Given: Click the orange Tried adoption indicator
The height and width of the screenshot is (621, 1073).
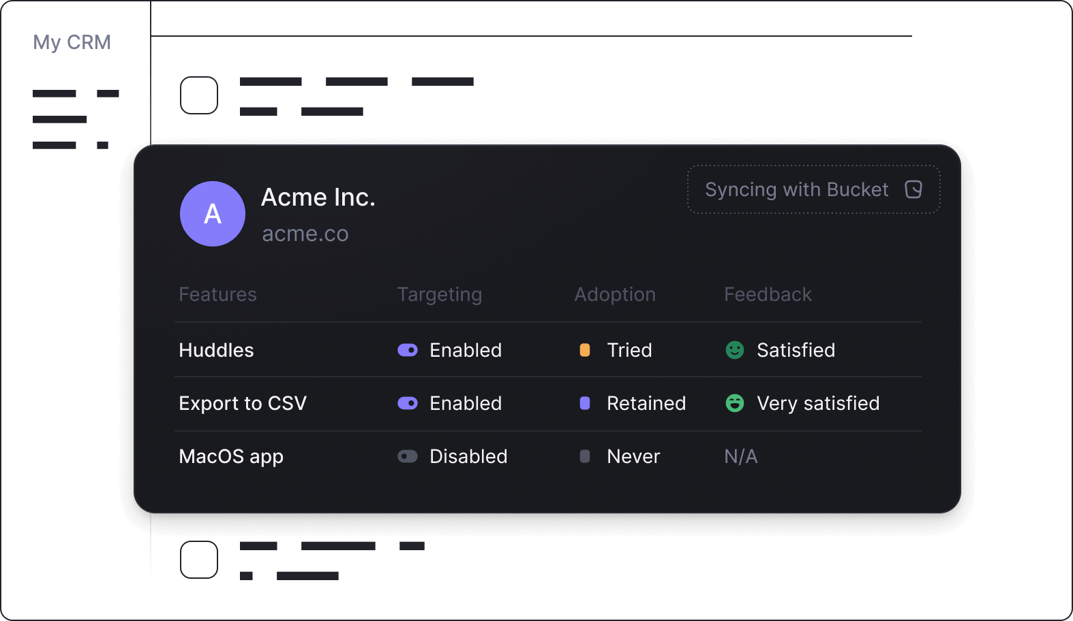Looking at the screenshot, I should (x=585, y=350).
